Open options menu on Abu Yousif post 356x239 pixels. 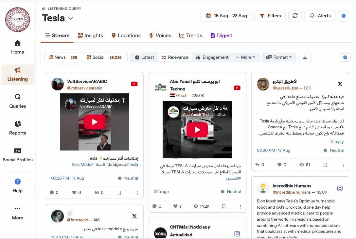[x=240, y=207]
